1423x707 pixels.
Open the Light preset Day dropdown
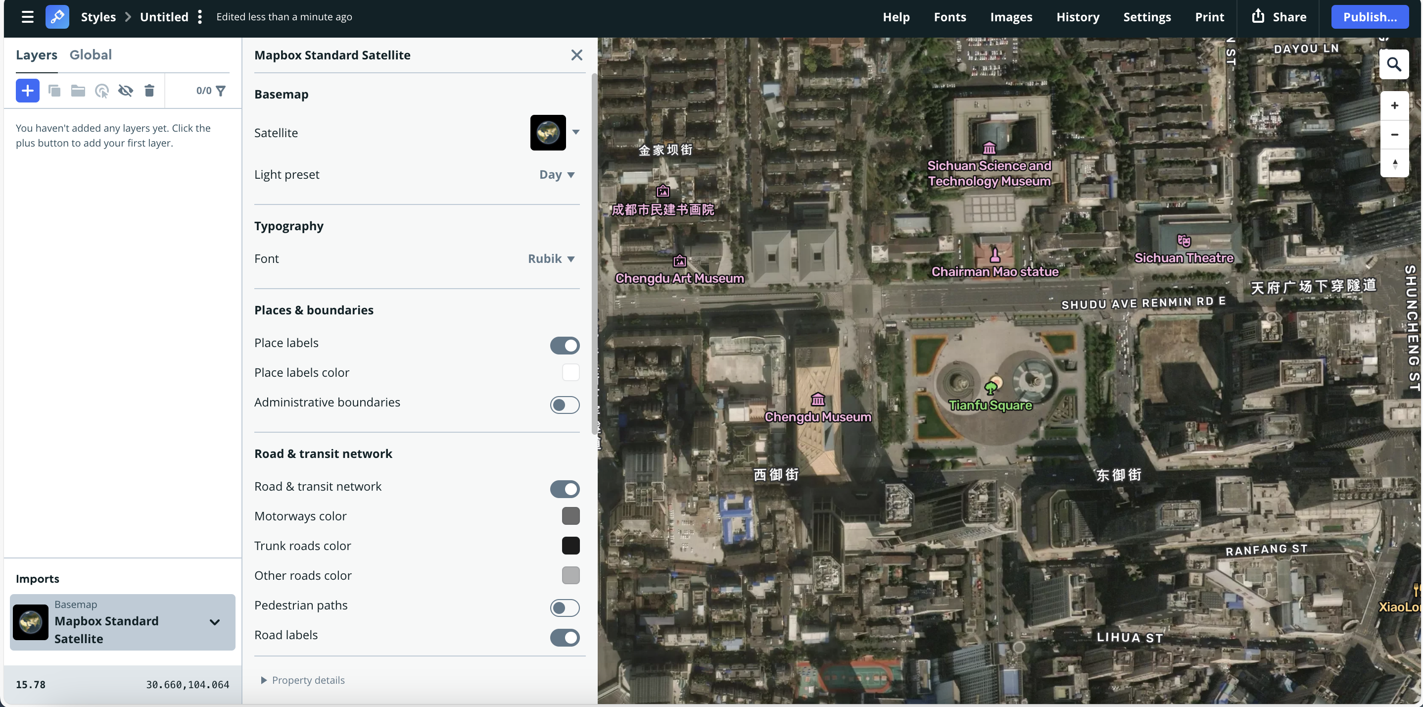(557, 175)
